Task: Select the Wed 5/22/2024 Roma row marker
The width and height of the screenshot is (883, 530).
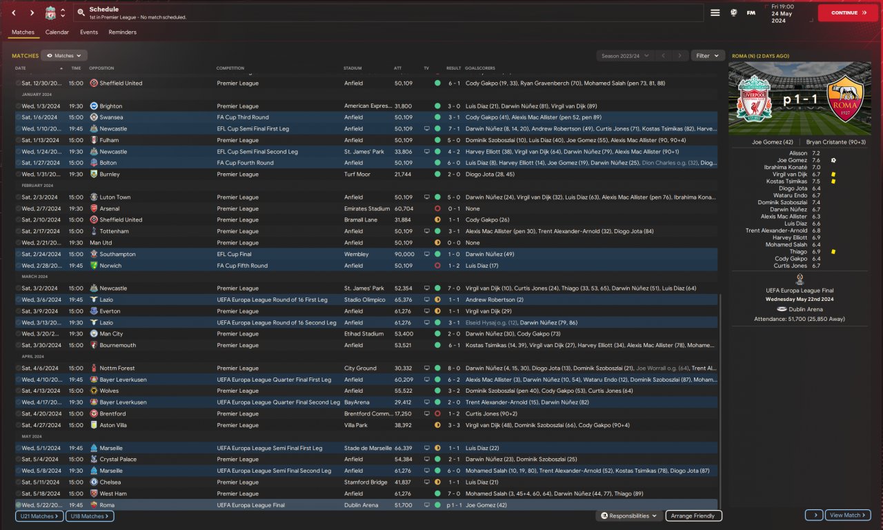Action: [x=19, y=505]
